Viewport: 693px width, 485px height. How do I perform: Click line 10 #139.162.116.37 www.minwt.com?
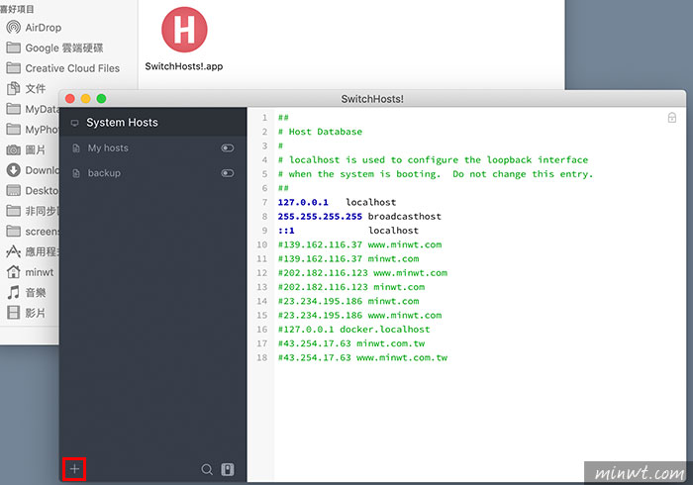click(359, 244)
